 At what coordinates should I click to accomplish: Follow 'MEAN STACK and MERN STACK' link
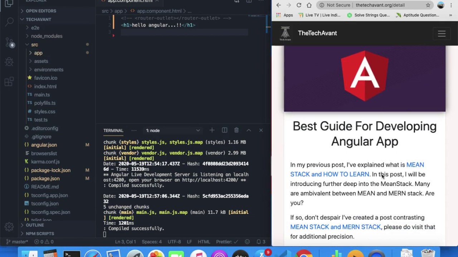click(336, 227)
